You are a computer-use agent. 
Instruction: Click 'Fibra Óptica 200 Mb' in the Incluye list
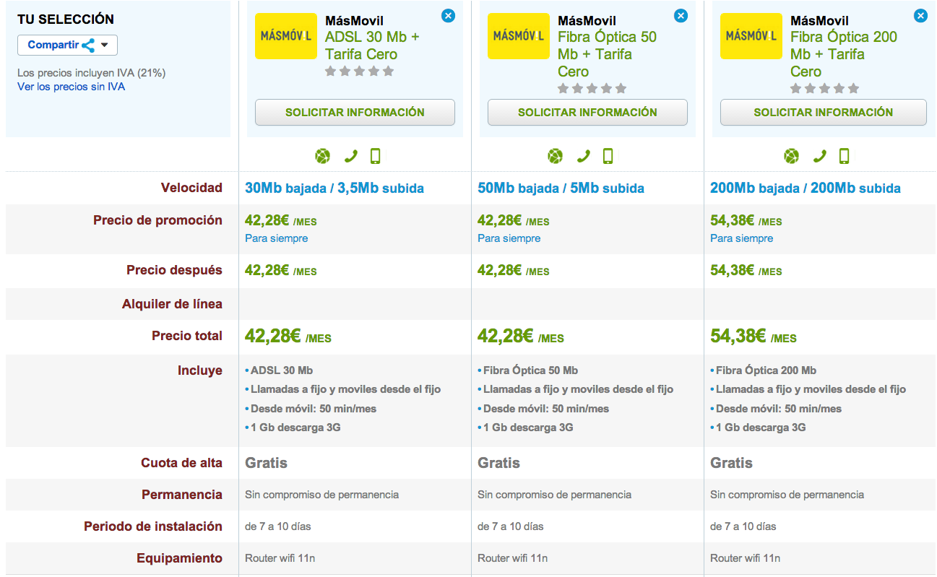click(x=767, y=370)
